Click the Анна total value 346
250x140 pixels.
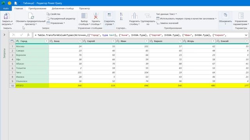tap(66, 86)
